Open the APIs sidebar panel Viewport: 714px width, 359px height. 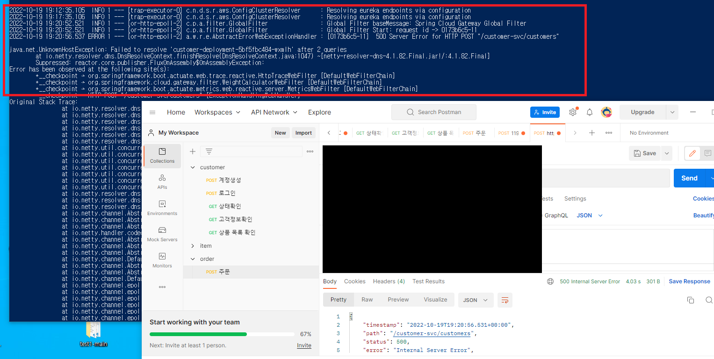click(x=162, y=182)
